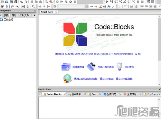The image size is (161, 119).
Task: Click the 提交一个新功能 link
Action: (124, 79)
